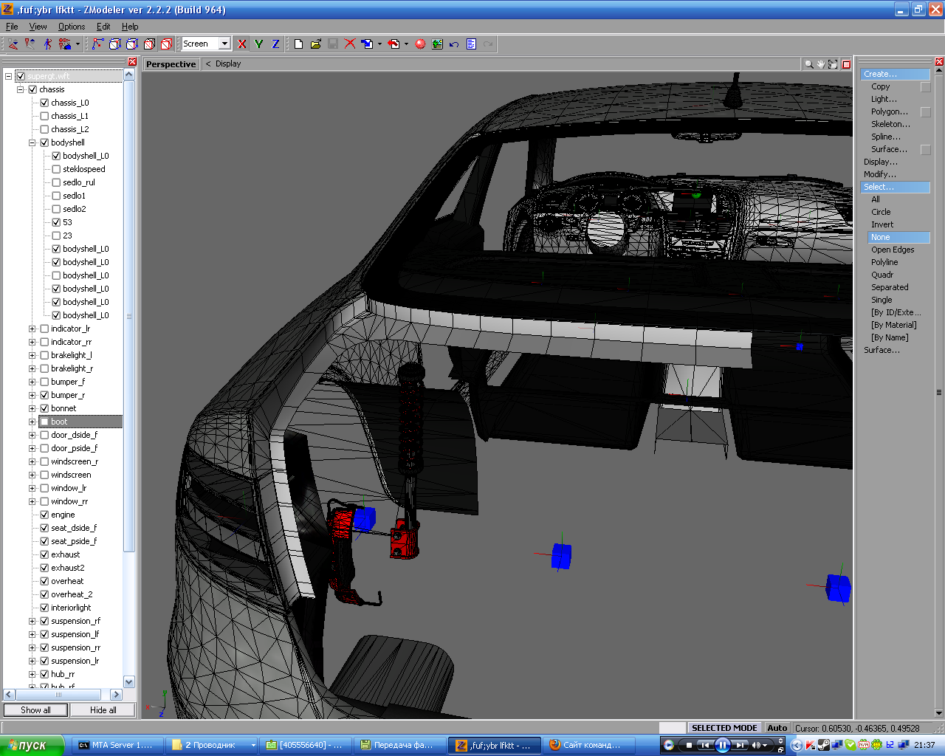The width and height of the screenshot is (945, 756).
Task: Collapse the bodyshell tree node
Action: pos(32,142)
